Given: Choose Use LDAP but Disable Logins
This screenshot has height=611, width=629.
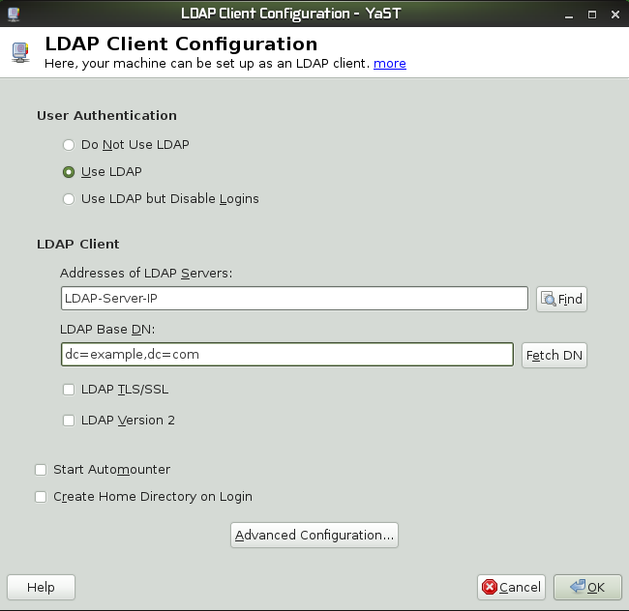Looking at the screenshot, I should pos(69,199).
